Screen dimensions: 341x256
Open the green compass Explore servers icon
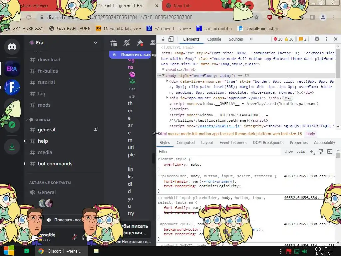12,125
